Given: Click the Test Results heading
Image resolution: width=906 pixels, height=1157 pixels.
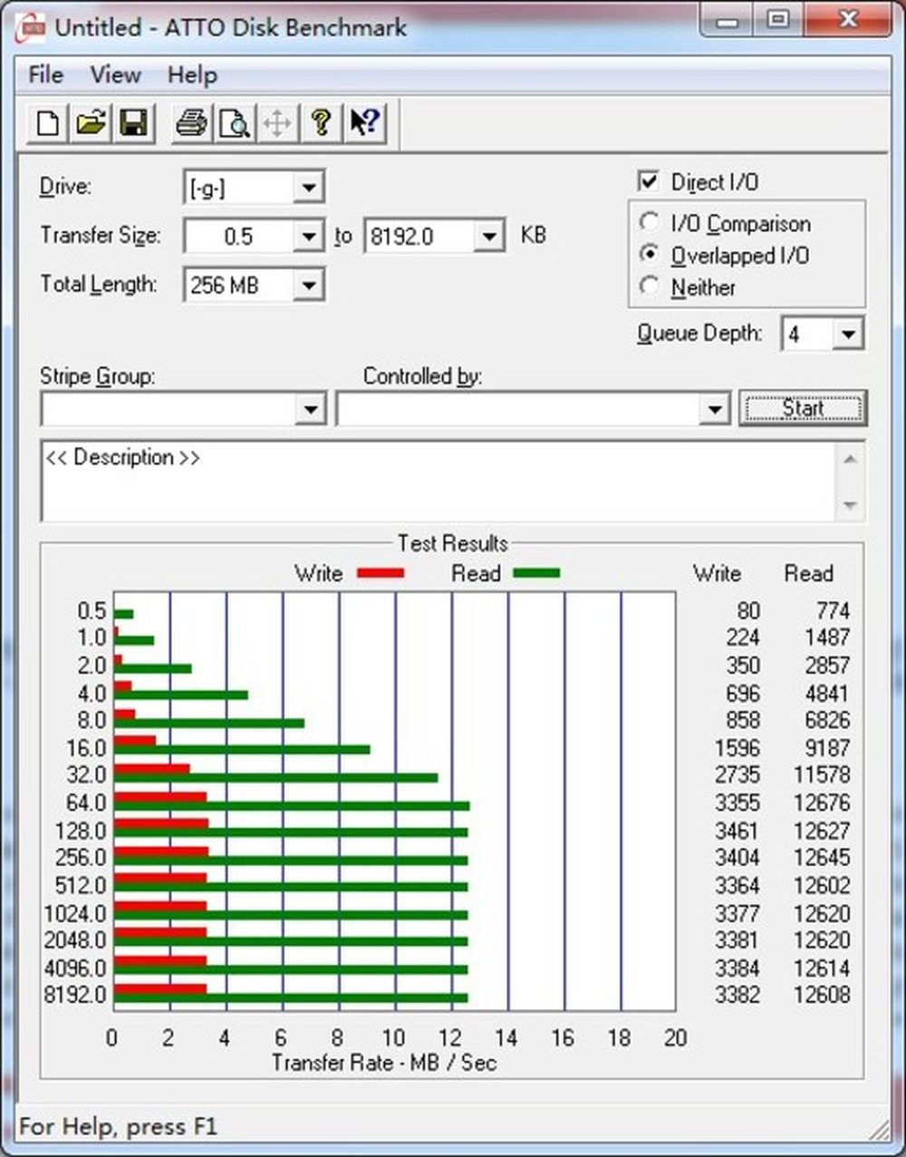Looking at the screenshot, I should [452, 543].
